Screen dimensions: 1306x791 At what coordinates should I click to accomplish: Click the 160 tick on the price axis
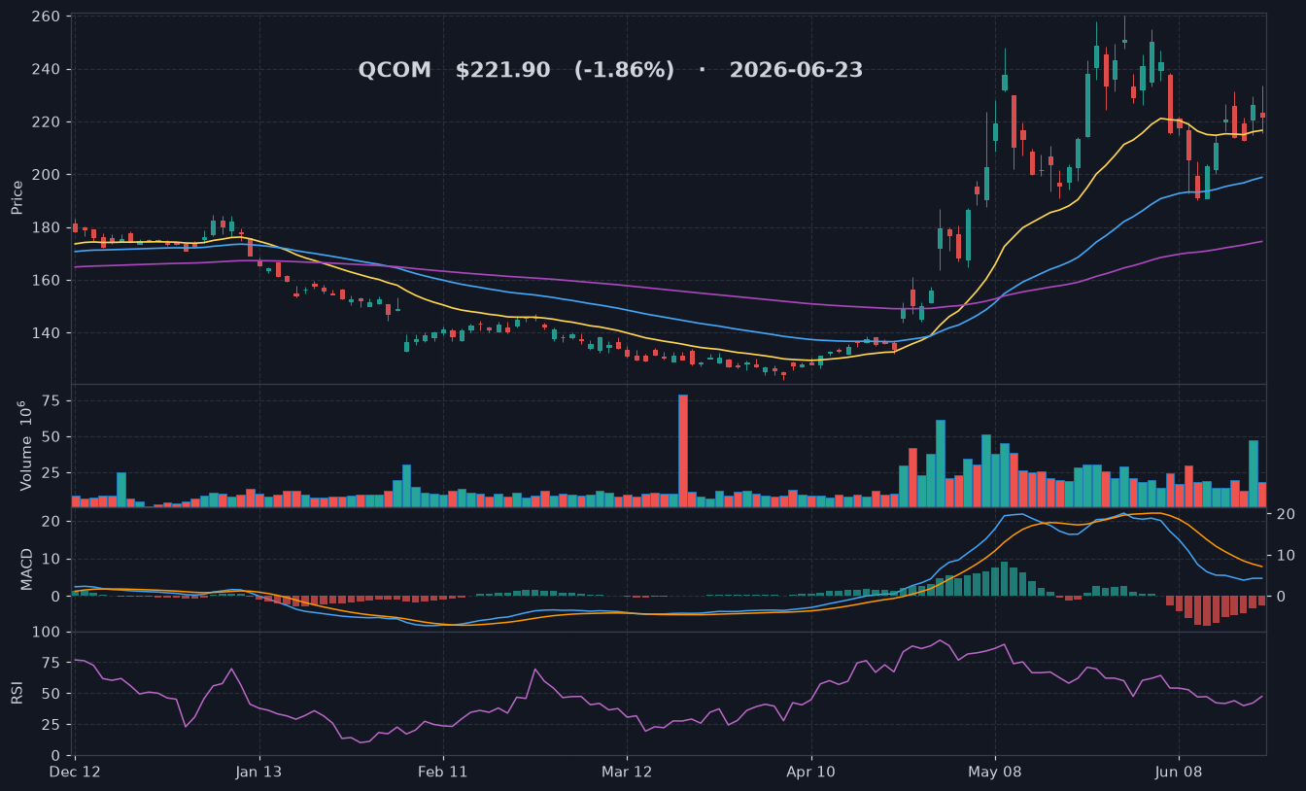pyautogui.click(x=47, y=280)
